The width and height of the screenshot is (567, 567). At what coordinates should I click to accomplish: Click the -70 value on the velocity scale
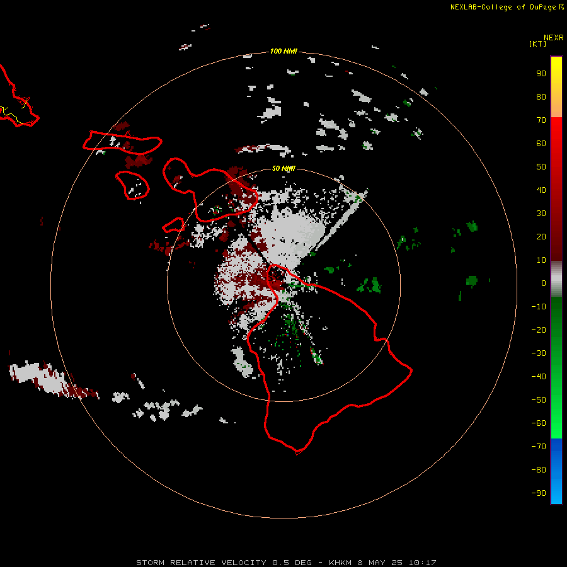pos(539,447)
